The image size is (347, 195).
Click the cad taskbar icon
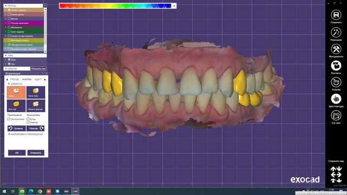point(75,191)
